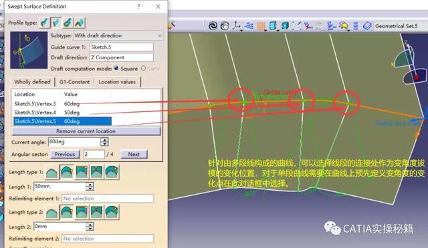Click the Guide curve 1 field

coord(122,47)
